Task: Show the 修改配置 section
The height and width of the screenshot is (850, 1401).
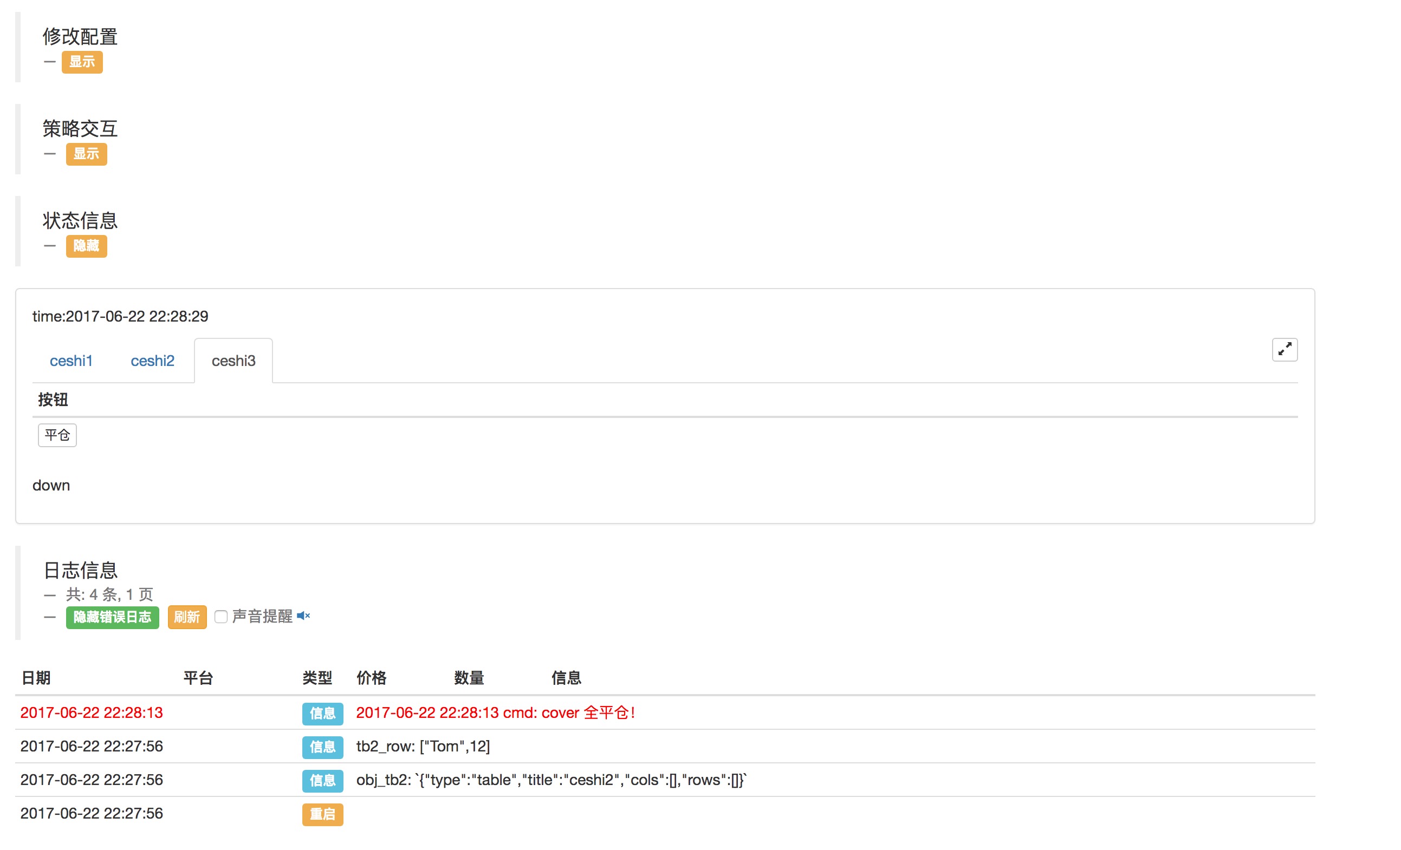Action: click(x=82, y=62)
